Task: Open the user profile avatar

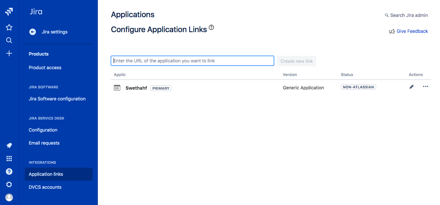Action: (9, 197)
